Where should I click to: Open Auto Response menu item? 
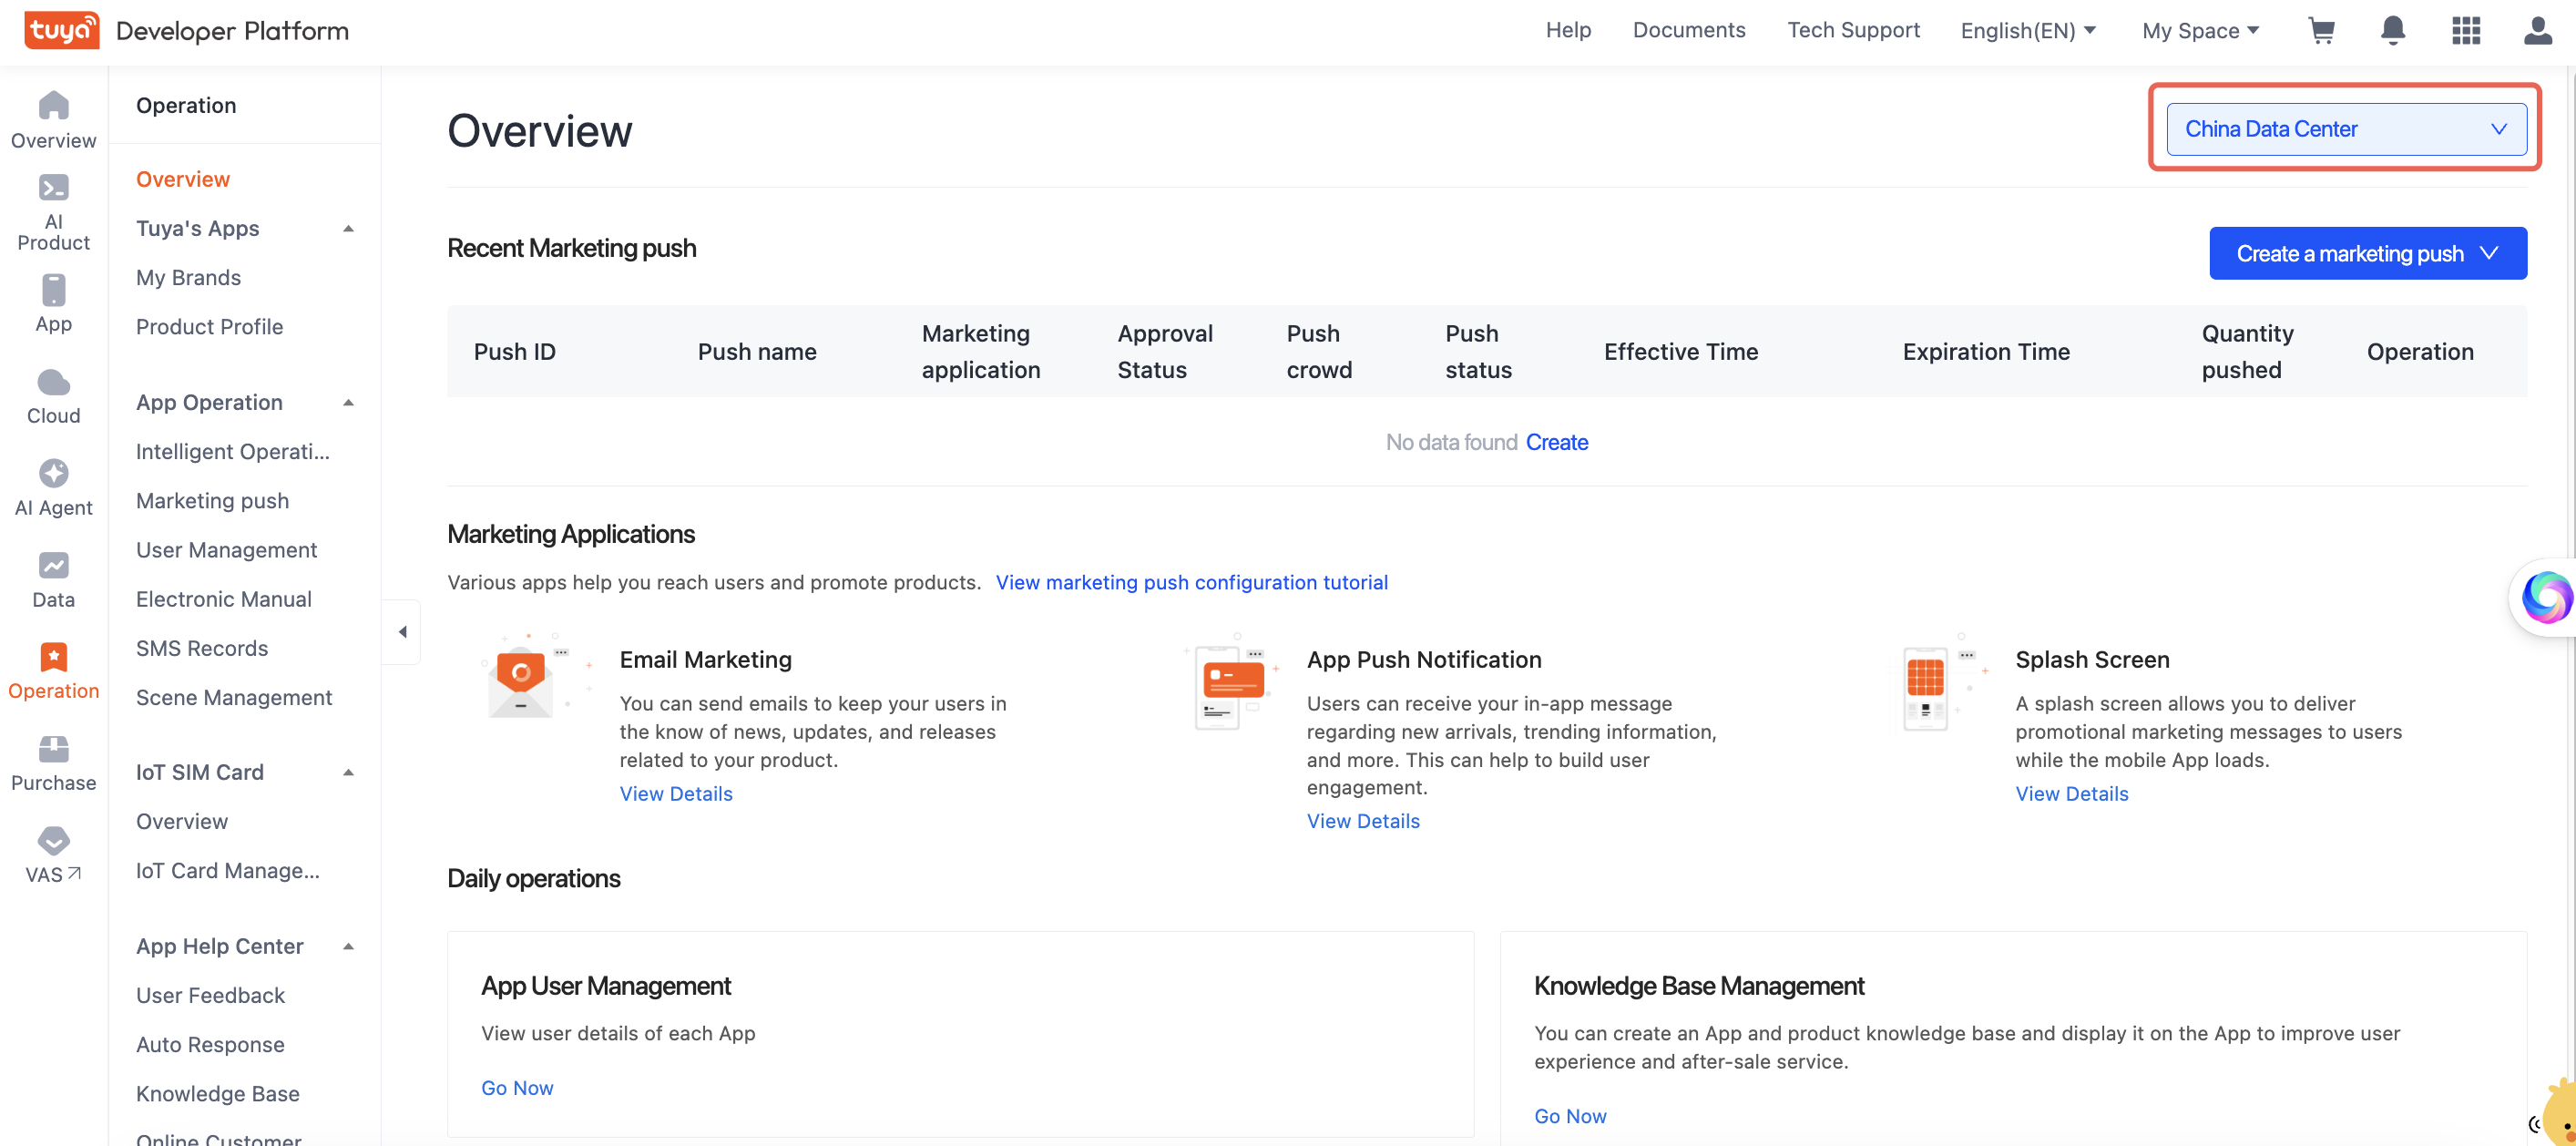click(210, 1044)
